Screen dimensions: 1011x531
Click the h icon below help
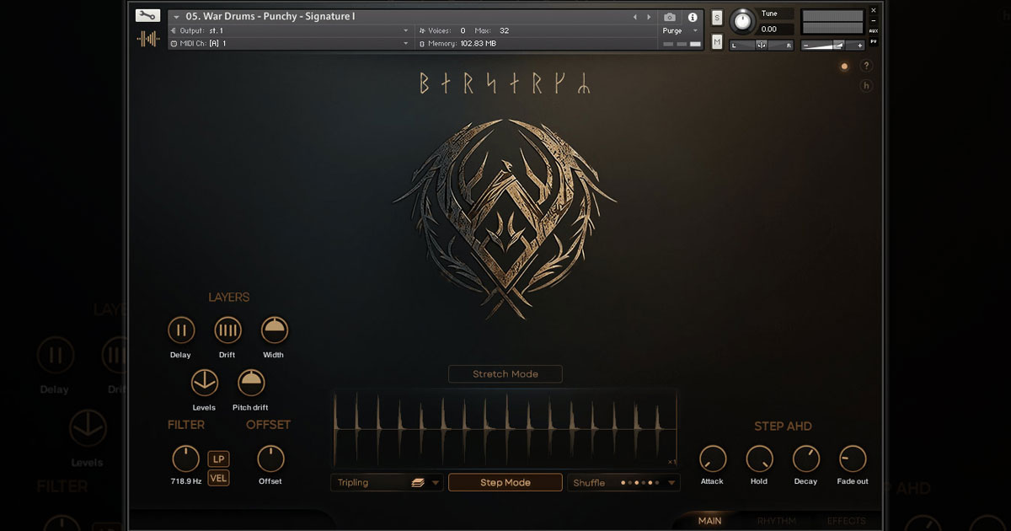pyautogui.click(x=866, y=85)
